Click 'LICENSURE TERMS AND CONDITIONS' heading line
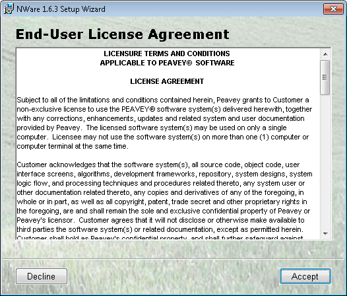The image size is (347, 296). [167, 54]
